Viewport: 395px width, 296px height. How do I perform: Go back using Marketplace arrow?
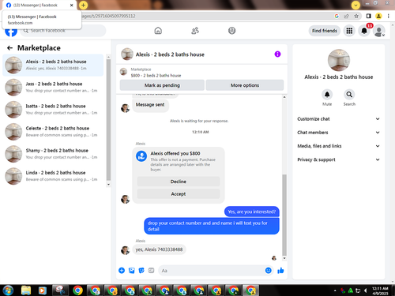[x=9, y=48]
